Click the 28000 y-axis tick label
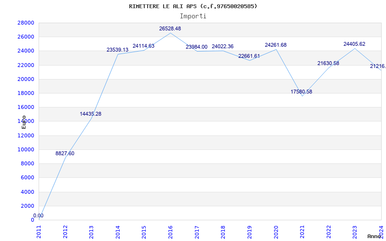The height and width of the screenshot is (241, 386). [26, 23]
